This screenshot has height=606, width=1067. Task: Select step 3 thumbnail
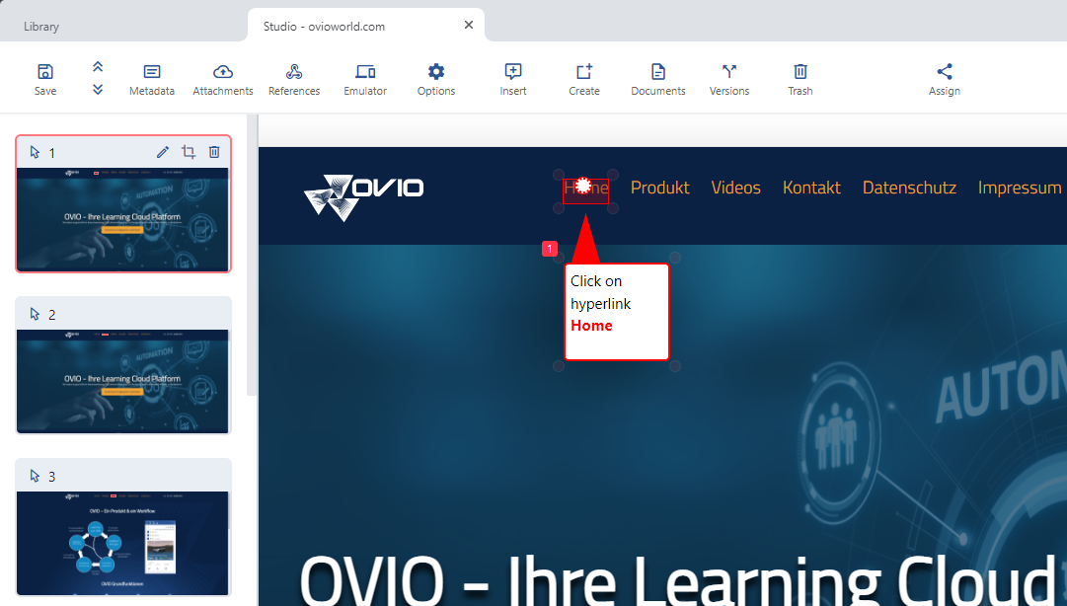point(123,543)
